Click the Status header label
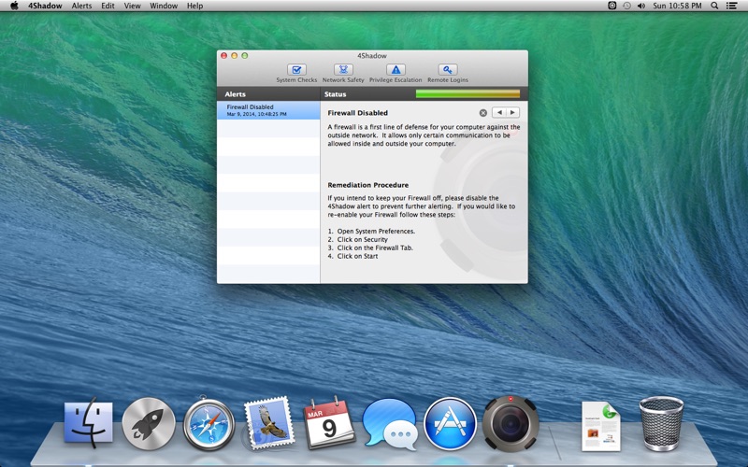The image size is (748, 467). coord(336,94)
